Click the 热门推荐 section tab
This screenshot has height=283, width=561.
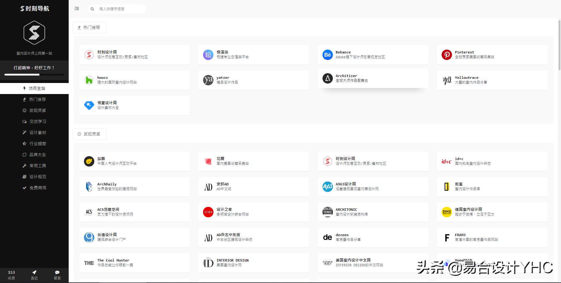tap(89, 27)
